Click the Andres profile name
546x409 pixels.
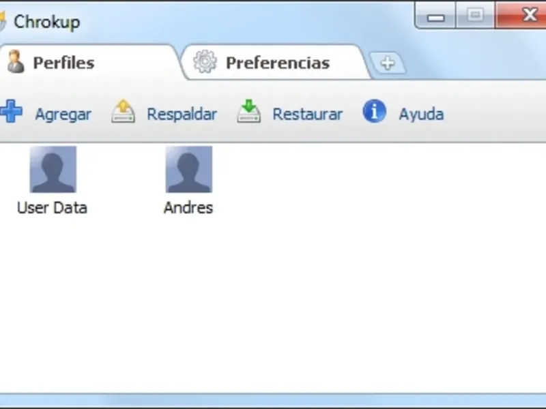[x=188, y=208]
